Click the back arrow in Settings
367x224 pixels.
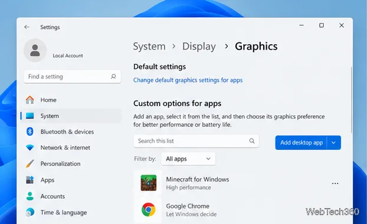point(27,27)
